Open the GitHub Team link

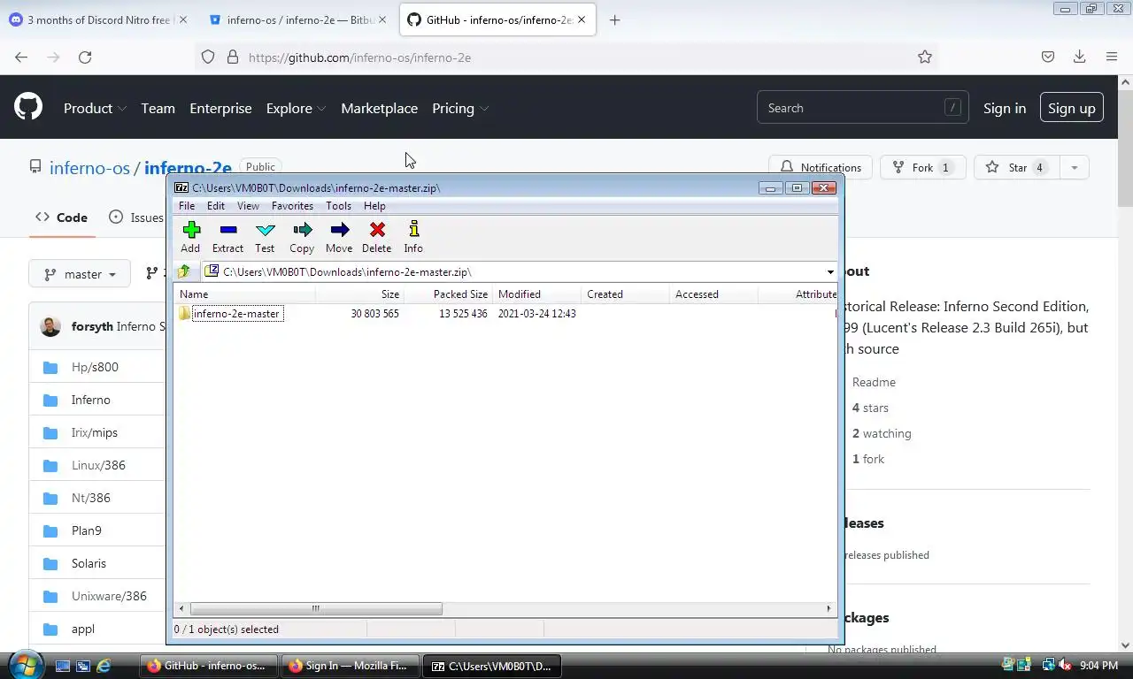tap(158, 108)
